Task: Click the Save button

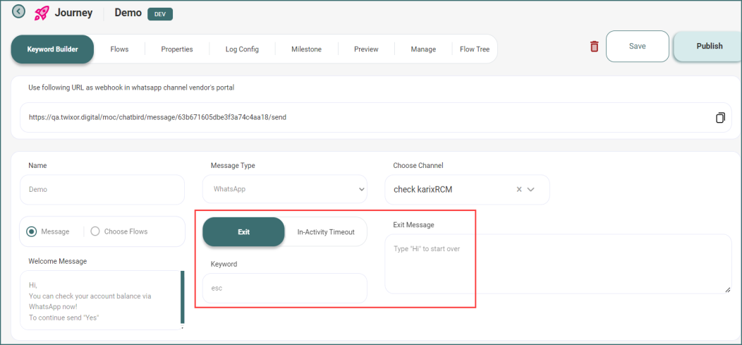Action: coord(637,47)
